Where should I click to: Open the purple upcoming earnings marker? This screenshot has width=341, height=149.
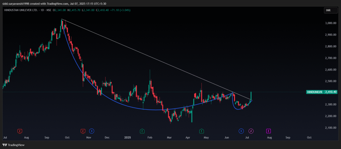click(x=269, y=131)
